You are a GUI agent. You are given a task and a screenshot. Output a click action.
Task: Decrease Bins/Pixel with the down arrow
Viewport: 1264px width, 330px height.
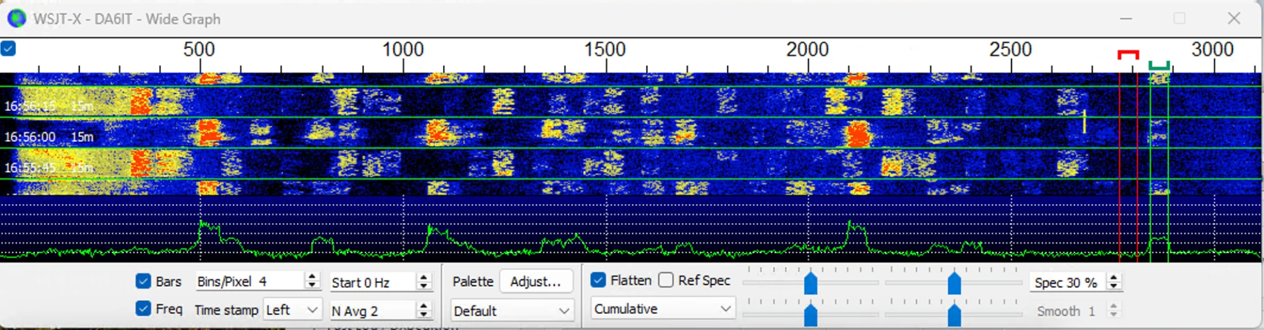(x=312, y=286)
